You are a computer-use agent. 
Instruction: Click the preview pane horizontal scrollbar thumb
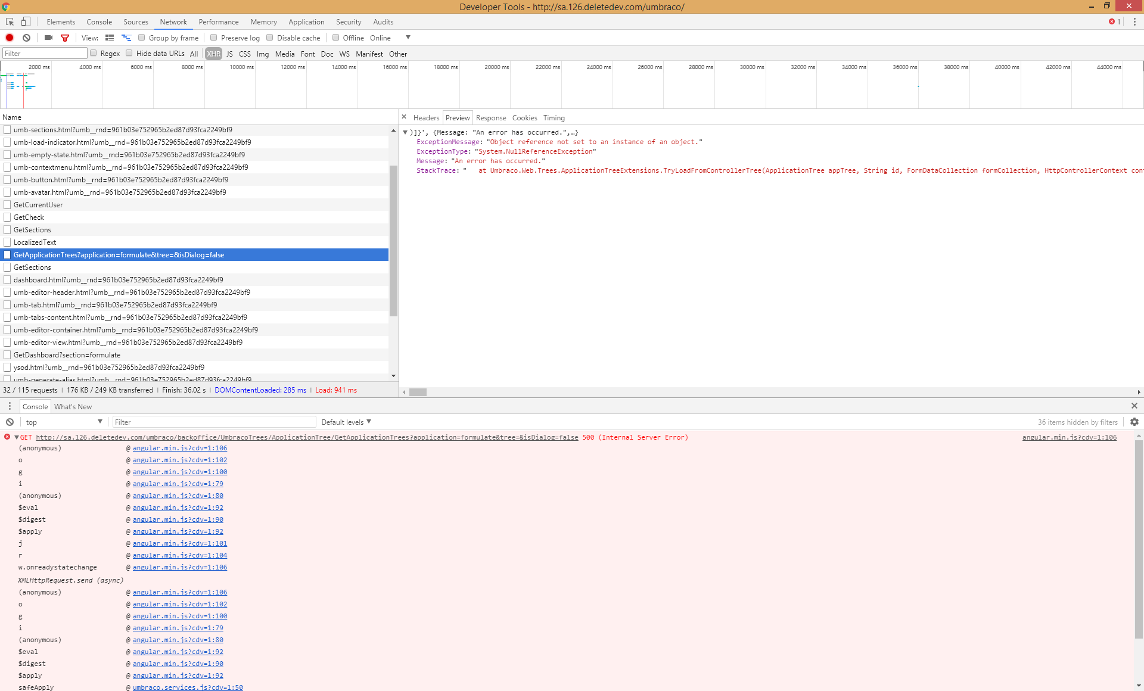click(418, 392)
